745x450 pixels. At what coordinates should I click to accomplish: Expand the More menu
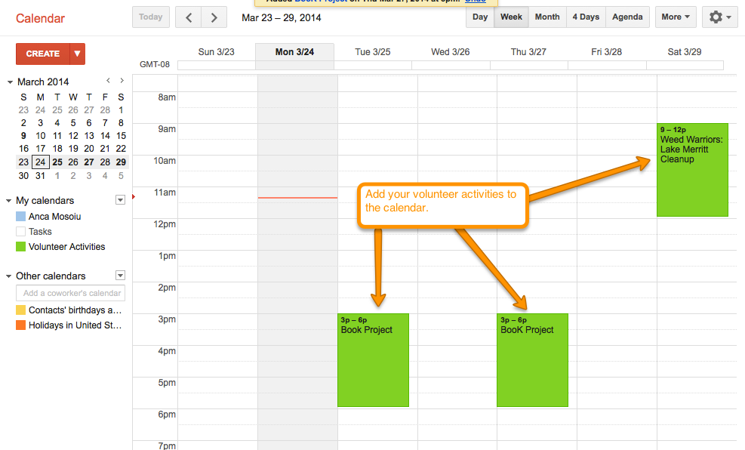click(676, 17)
